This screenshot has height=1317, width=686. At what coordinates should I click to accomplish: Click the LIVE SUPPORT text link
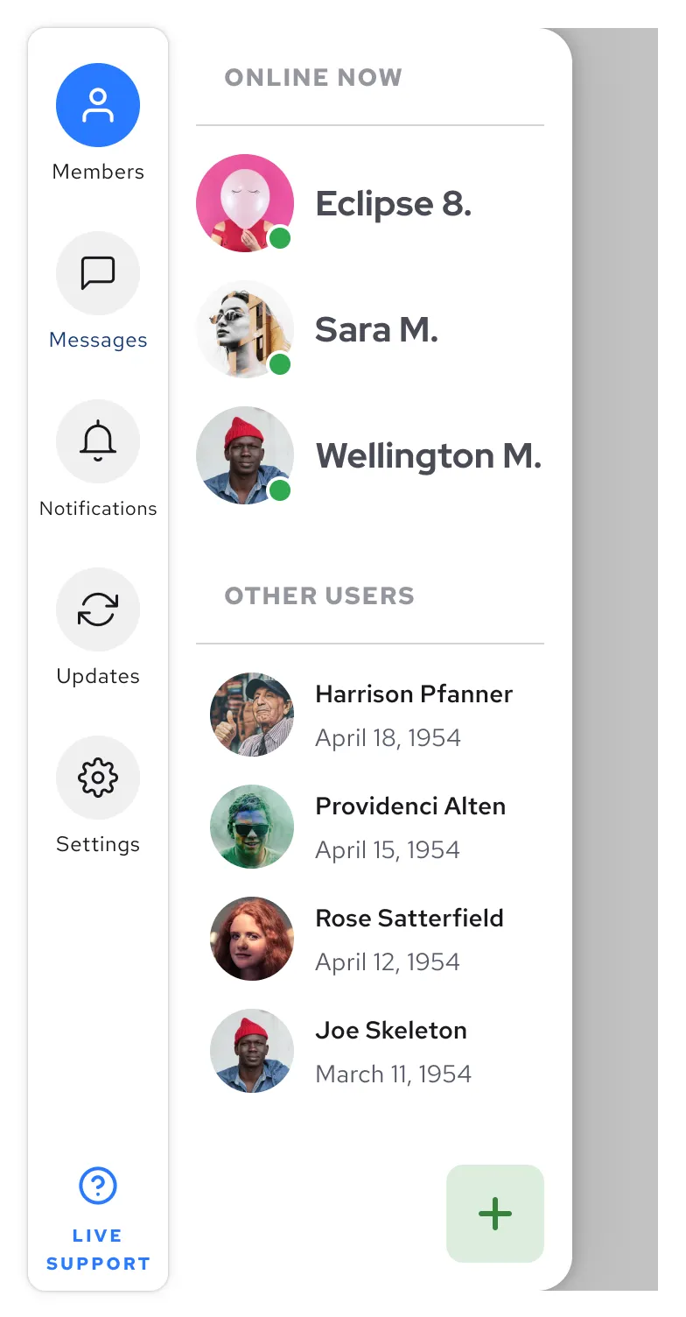click(98, 1250)
